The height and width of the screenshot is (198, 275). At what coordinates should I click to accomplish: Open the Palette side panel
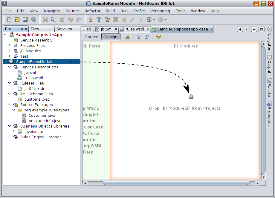[x=270, y=88]
